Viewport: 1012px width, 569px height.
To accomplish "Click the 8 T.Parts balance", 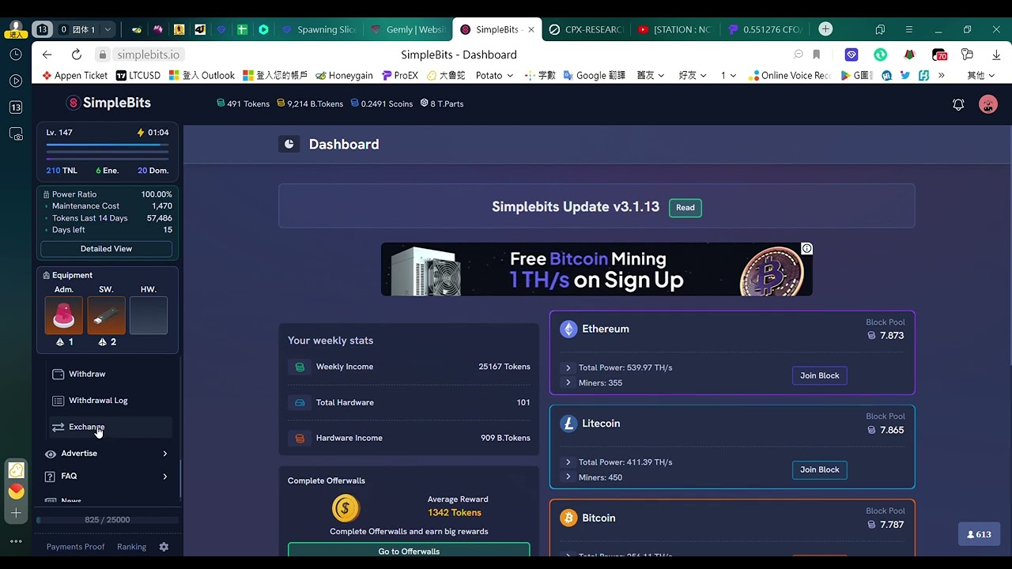I will pyautogui.click(x=442, y=104).
